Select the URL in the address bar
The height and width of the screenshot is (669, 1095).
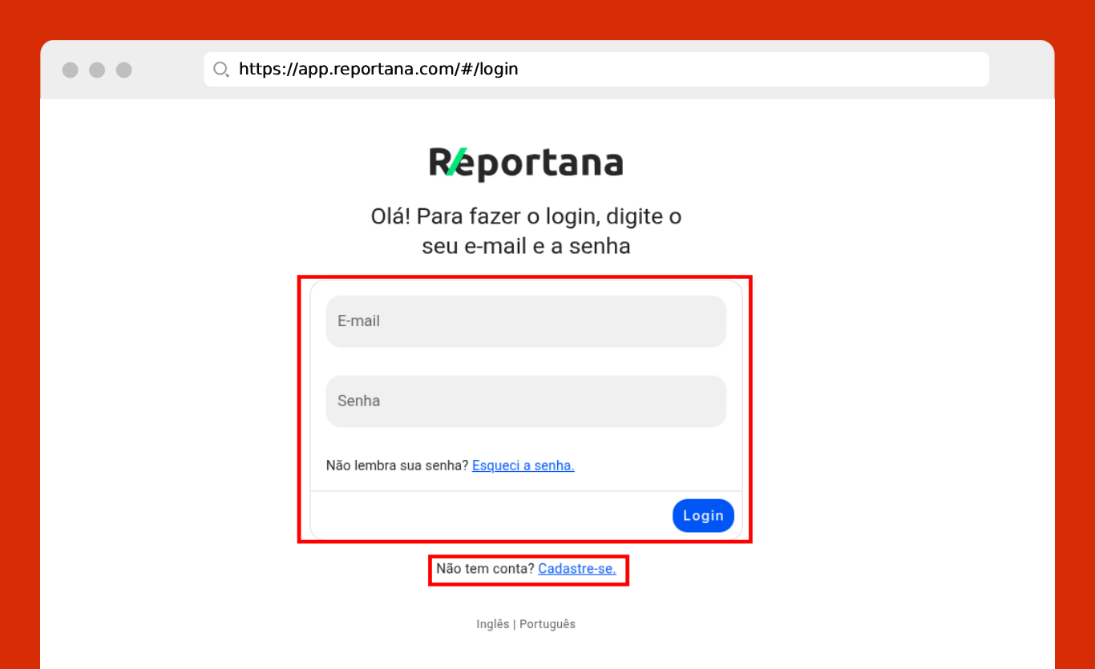pos(378,70)
